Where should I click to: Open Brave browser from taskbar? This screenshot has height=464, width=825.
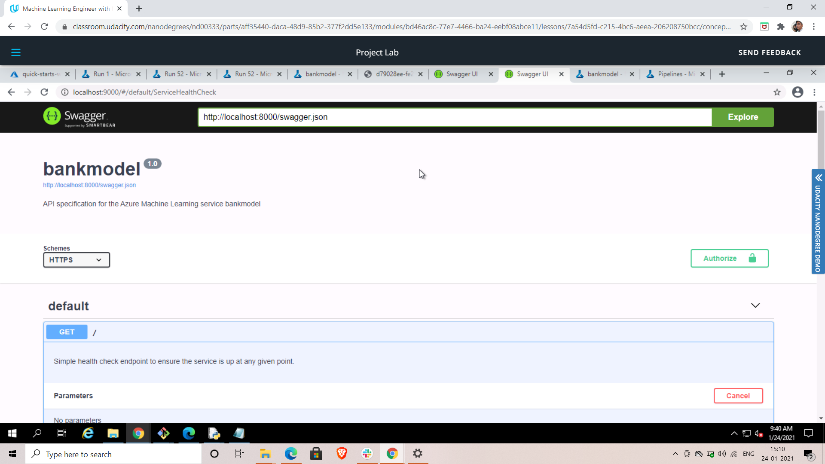[x=342, y=454]
